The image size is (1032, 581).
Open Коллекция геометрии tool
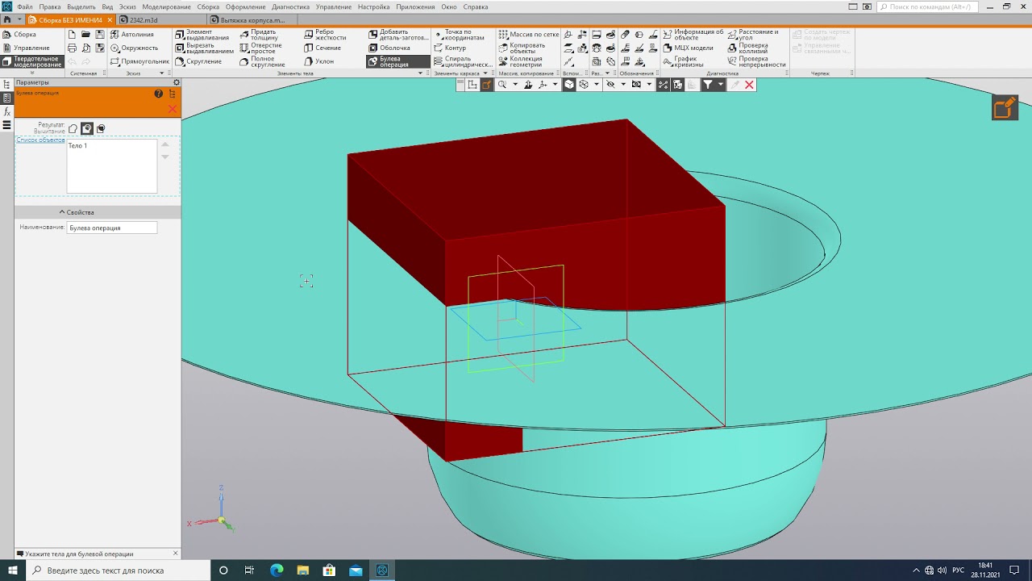click(520, 61)
